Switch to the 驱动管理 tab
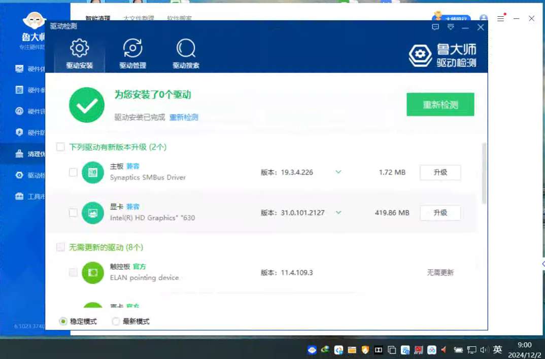Image resolution: width=545 pixels, height=359 pixels. [132, 54]
